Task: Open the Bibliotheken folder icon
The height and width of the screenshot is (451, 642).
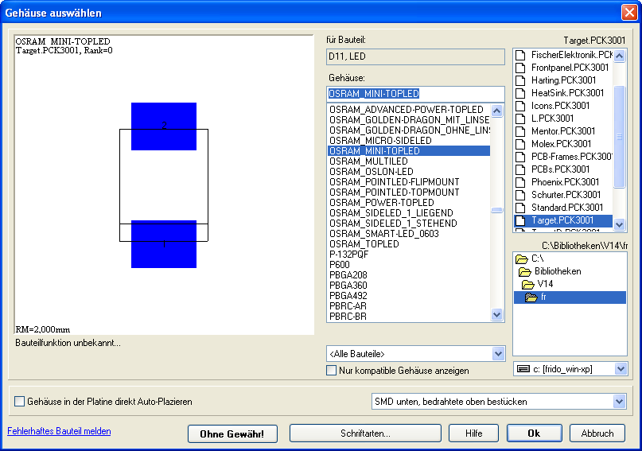Action: point(525,271)
